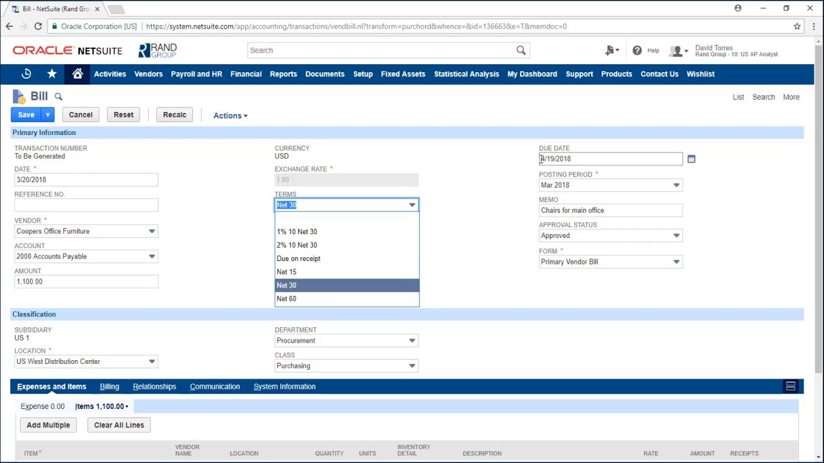Open the Recent Records clock icon
Screen dimensions: 824x463
coord(26,74)
